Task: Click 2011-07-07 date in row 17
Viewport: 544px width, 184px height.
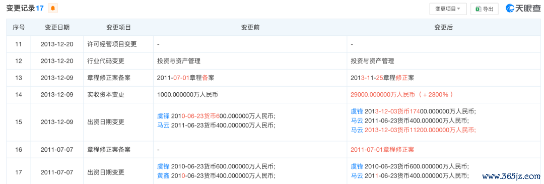Action: point(57,172)
